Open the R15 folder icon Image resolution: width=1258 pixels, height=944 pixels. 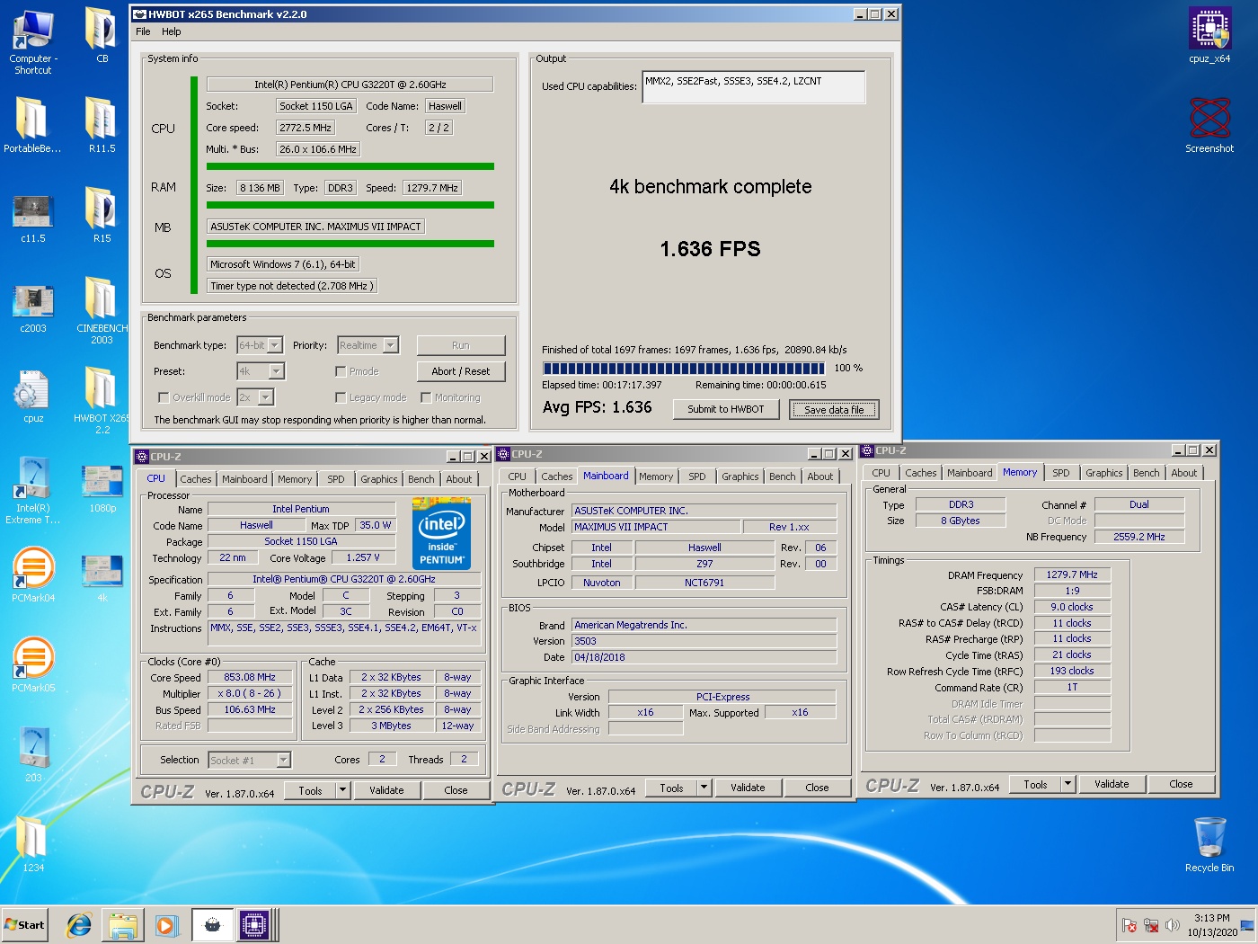[x=102, y=216]
